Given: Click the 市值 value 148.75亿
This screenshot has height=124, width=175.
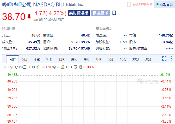Looking at the screenshot, I should [166, 35].
